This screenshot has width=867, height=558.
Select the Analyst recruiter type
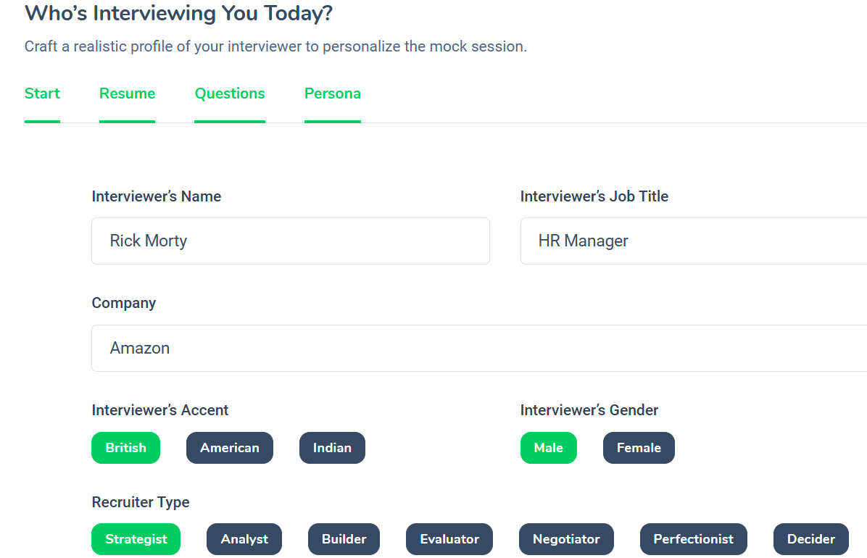(x=244, y=539)
